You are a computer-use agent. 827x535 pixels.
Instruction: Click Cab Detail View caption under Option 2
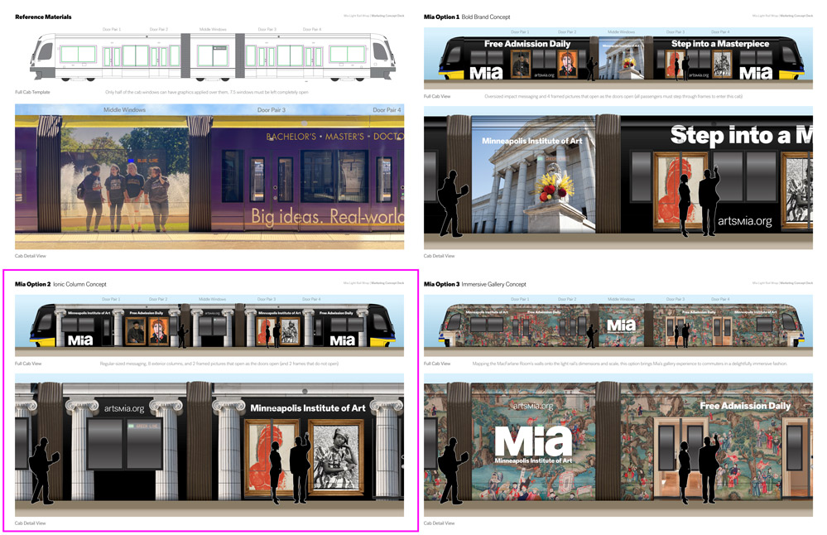(x=31, y=523)
